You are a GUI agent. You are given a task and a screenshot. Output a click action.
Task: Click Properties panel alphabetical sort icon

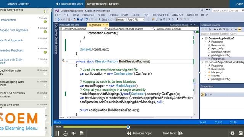206,95
